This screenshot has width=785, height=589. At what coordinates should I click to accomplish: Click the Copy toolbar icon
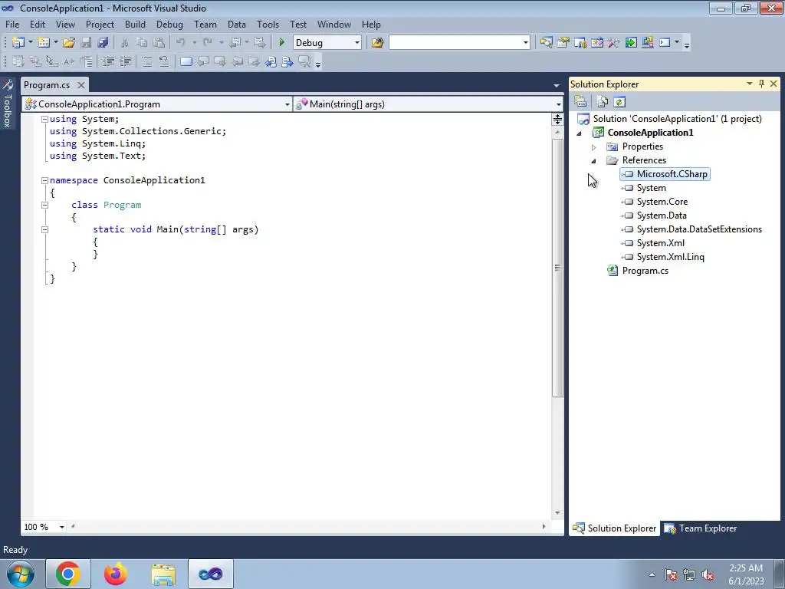[142, 43]
